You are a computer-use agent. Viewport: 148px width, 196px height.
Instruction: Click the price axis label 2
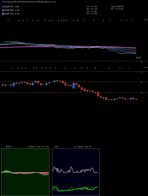click(141, 93)
